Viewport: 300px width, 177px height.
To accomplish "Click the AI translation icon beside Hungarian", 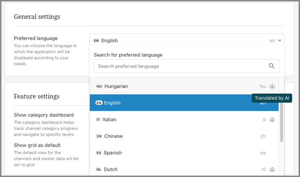I will click(272, 87).
